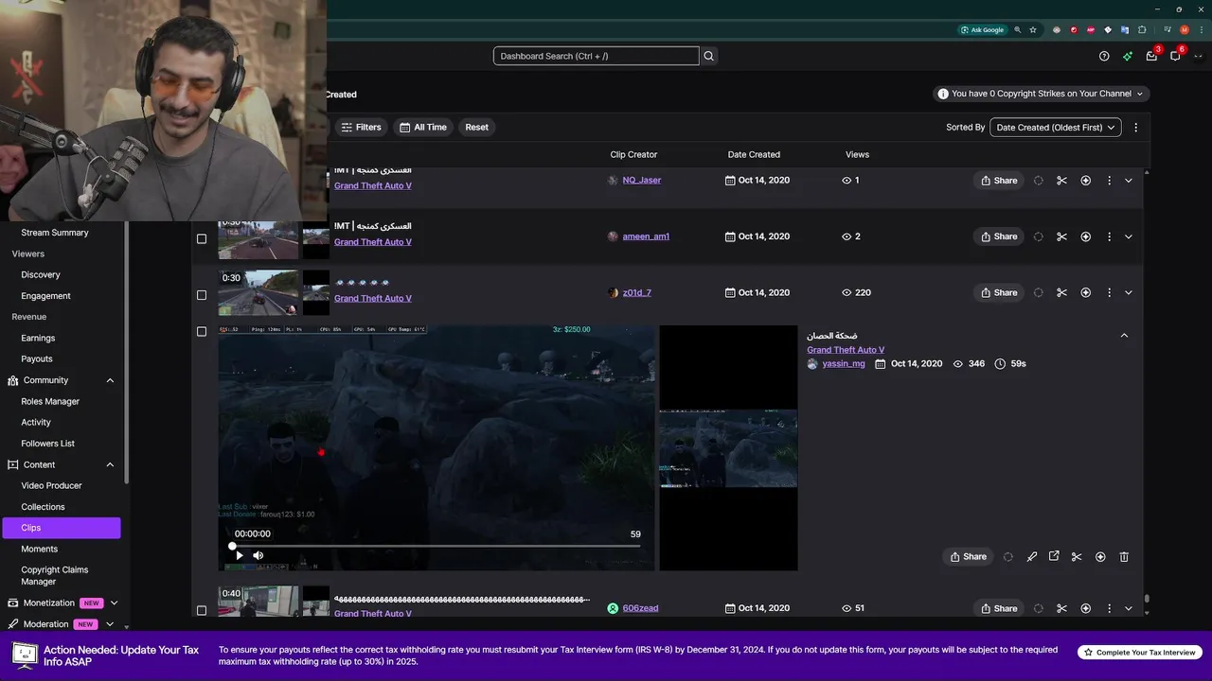Click the scissors edit icon in z01d_7 row
Image resolution: width=1212 pixels, height=681 pixels.
click(1061, 293)
